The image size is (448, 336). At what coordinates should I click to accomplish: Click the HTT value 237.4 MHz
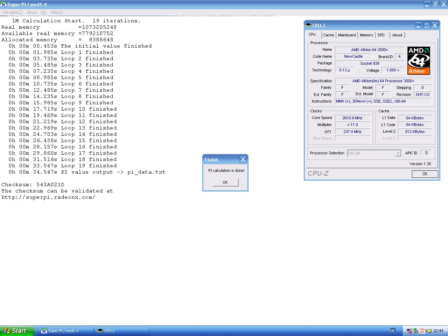click(352, 132)
